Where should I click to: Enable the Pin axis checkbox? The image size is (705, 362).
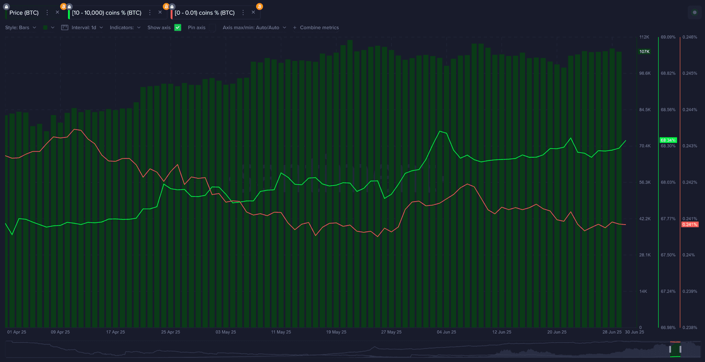(x=212, y=27)
